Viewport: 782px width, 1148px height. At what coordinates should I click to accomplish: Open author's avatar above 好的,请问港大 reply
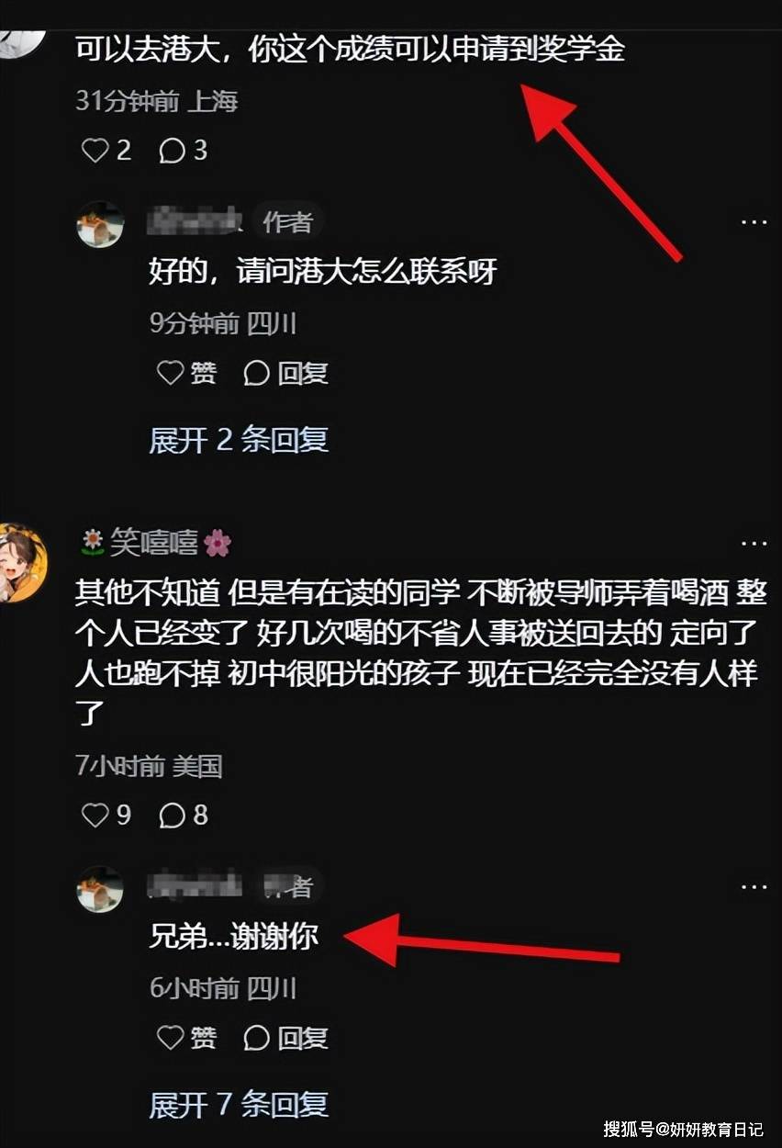point(100,224)
